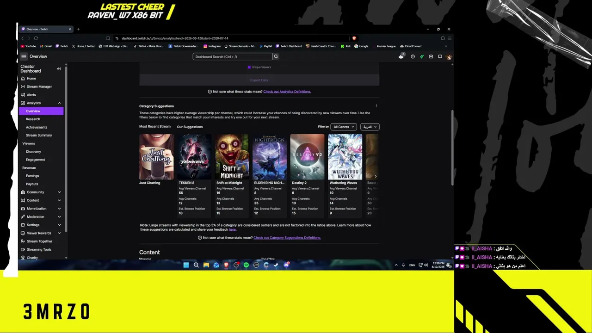Open the user avatar menu

[x=449, y=56]
